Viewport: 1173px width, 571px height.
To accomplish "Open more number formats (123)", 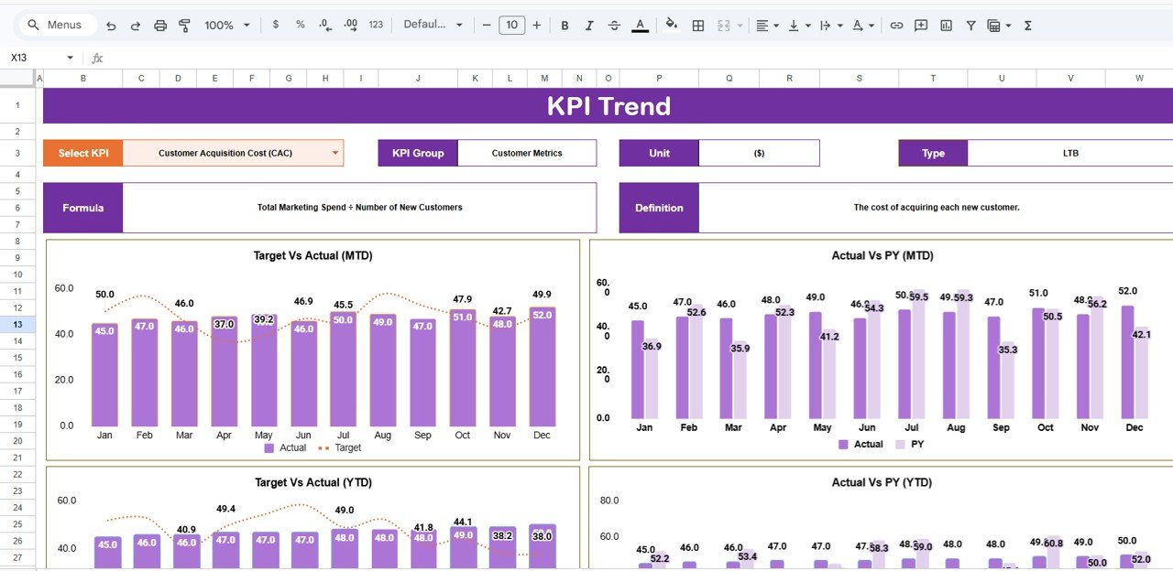I will (x=376, y=25).
